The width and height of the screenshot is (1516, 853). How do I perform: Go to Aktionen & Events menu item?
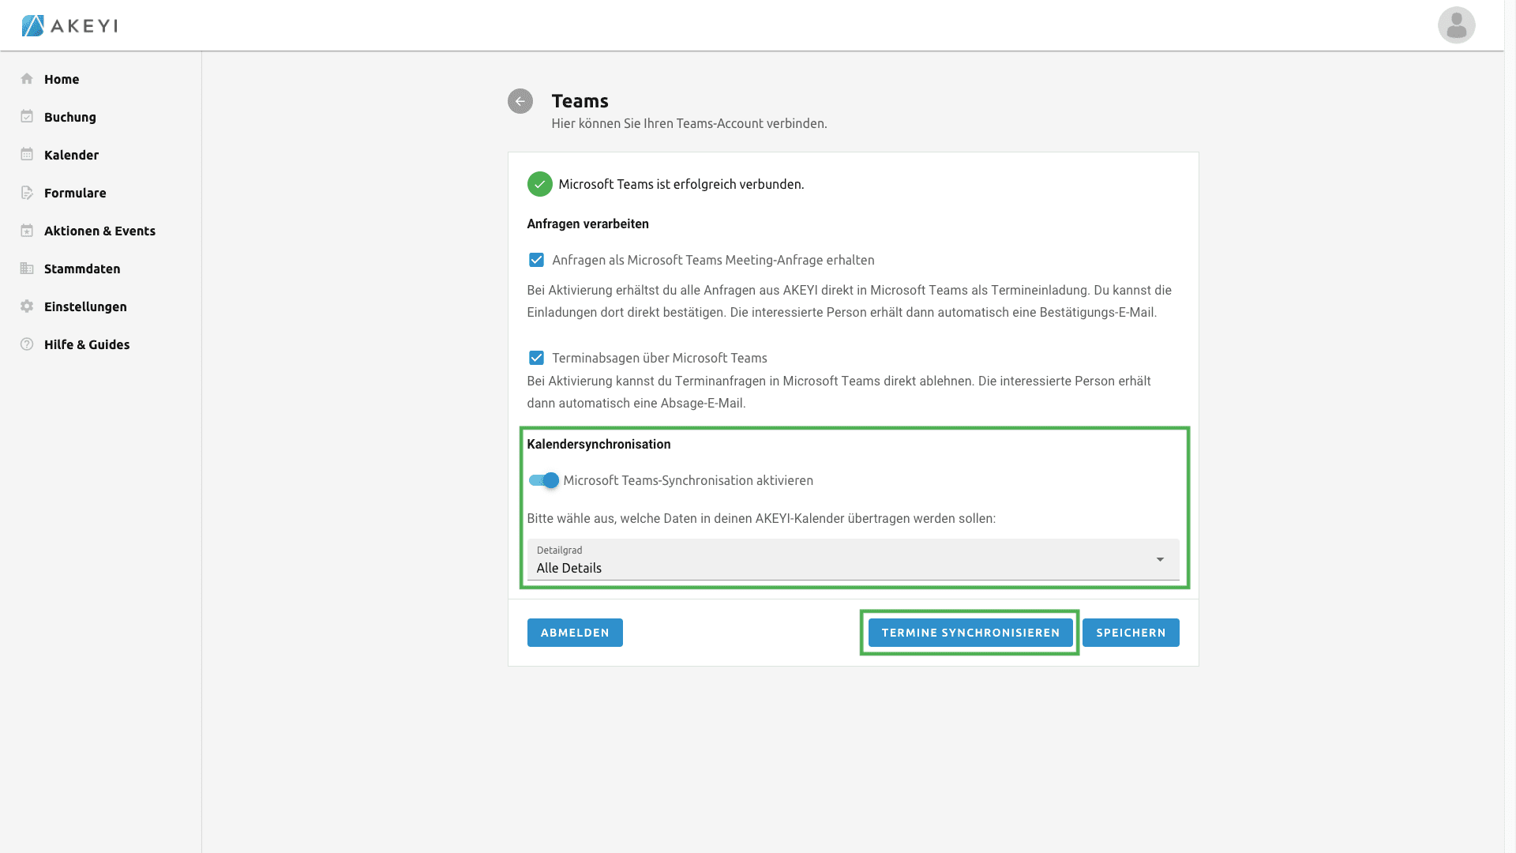[99, 231]
